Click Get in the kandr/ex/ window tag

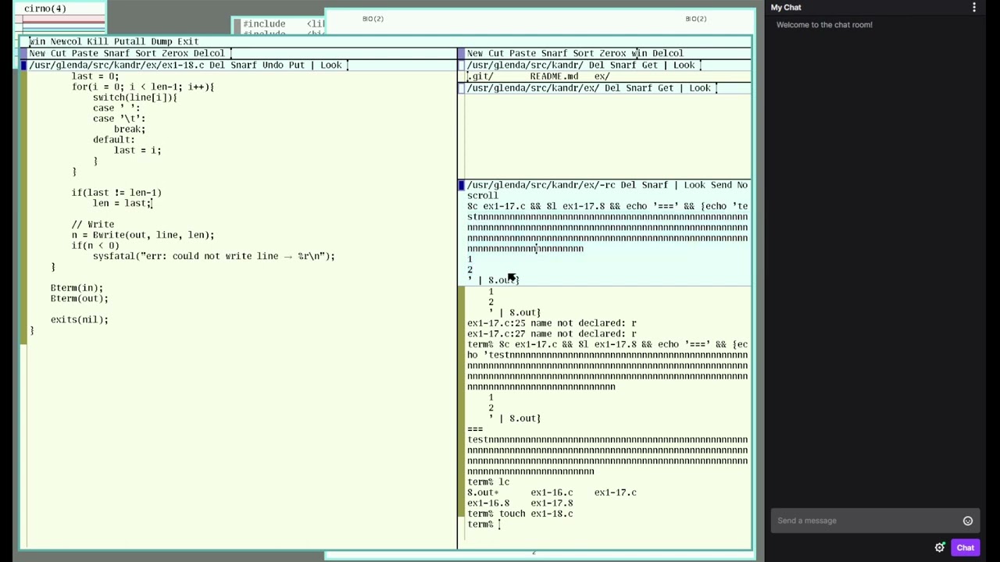(x=666, y=88)
